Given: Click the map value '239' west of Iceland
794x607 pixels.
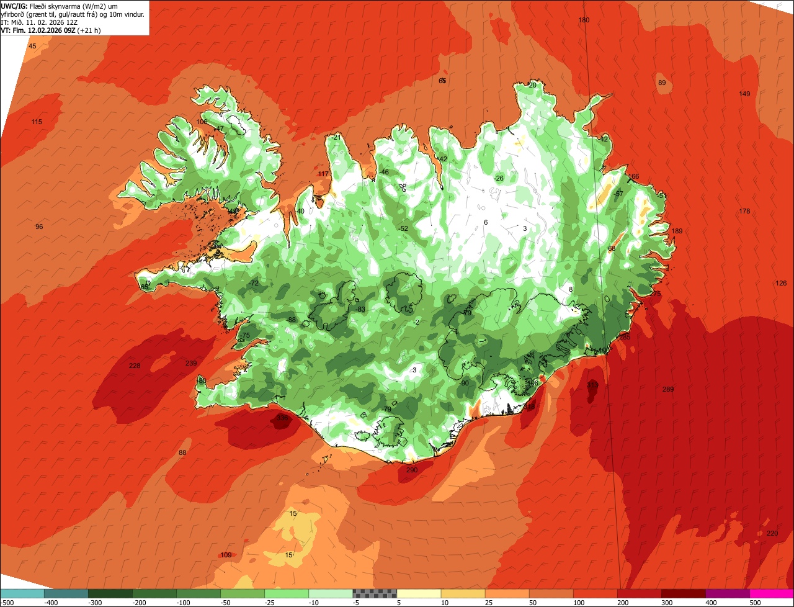Looking at the screenshot, I should click(191, 363).
